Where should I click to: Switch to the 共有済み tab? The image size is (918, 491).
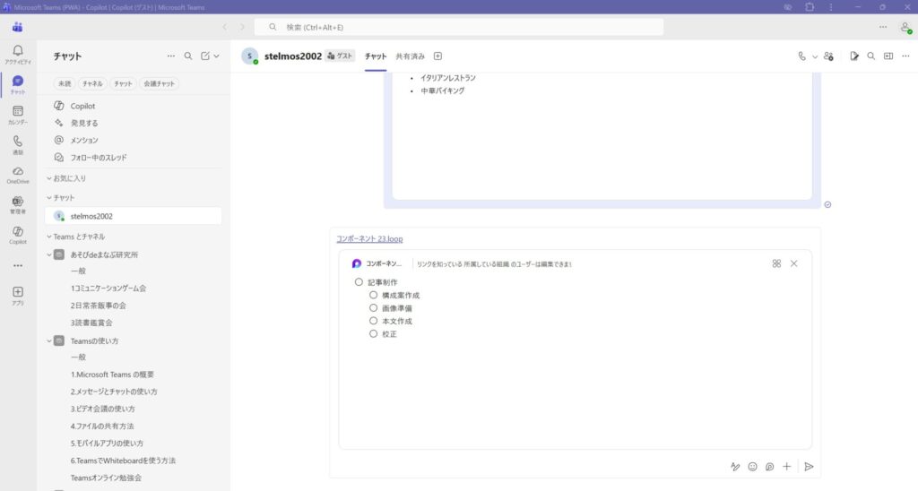(411, 56)
